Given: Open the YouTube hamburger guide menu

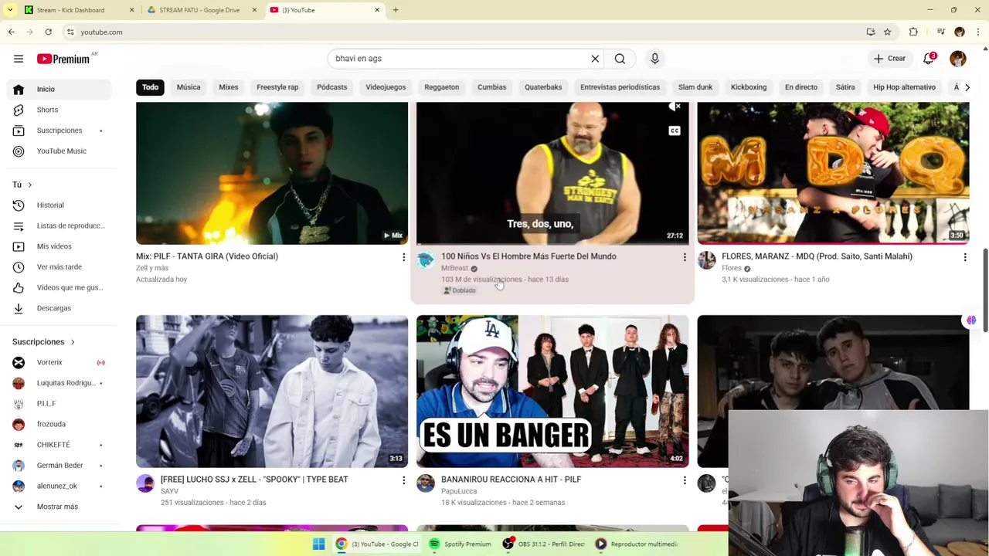Looking at the screenshot, I should (x=19, y=59).
